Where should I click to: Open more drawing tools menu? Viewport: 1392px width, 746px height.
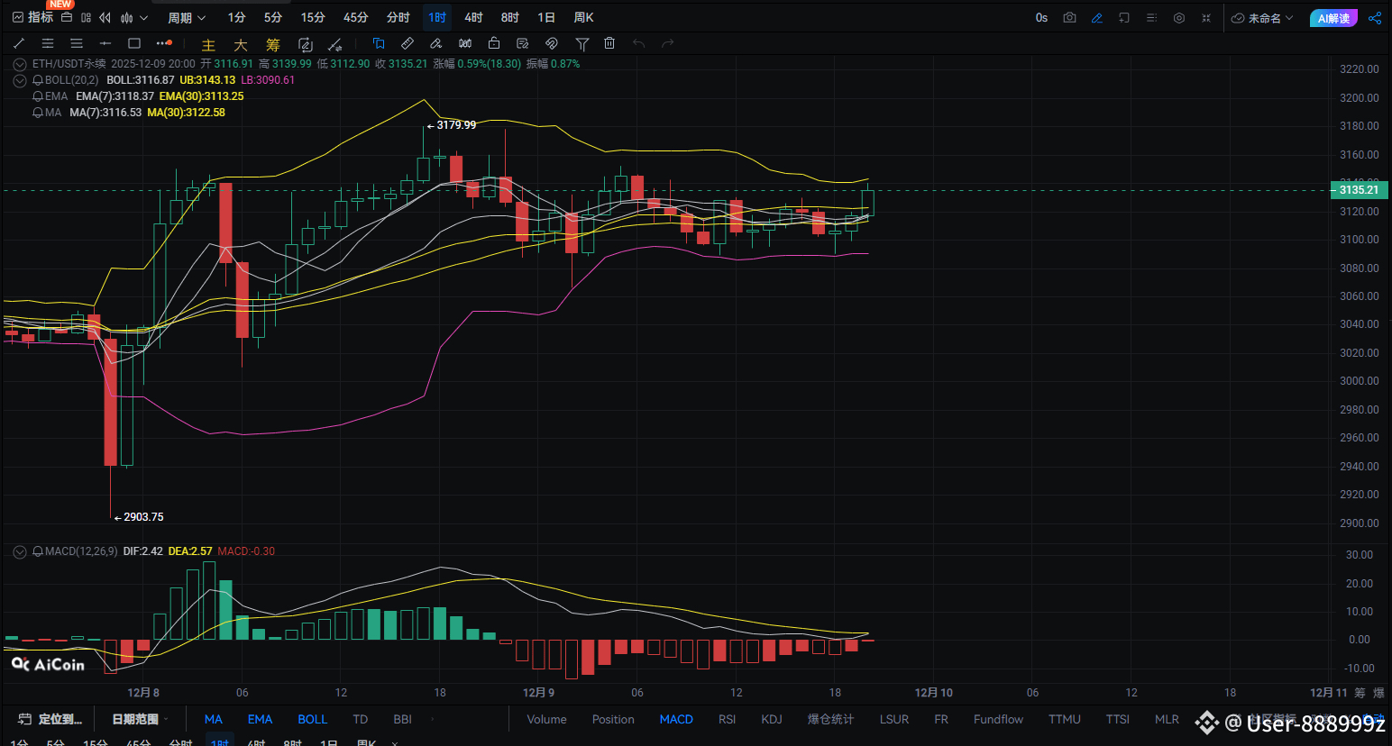pyautogui.click(x=163, y=43)
